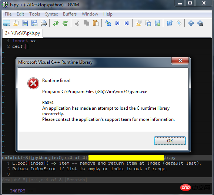214x195 pixels.
Task: Click the Make toolbar icon
Action: click(x=169, y=23)
